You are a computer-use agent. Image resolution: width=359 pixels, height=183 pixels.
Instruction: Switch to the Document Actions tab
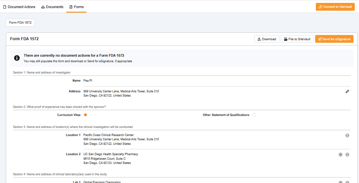tap(19, 7)
